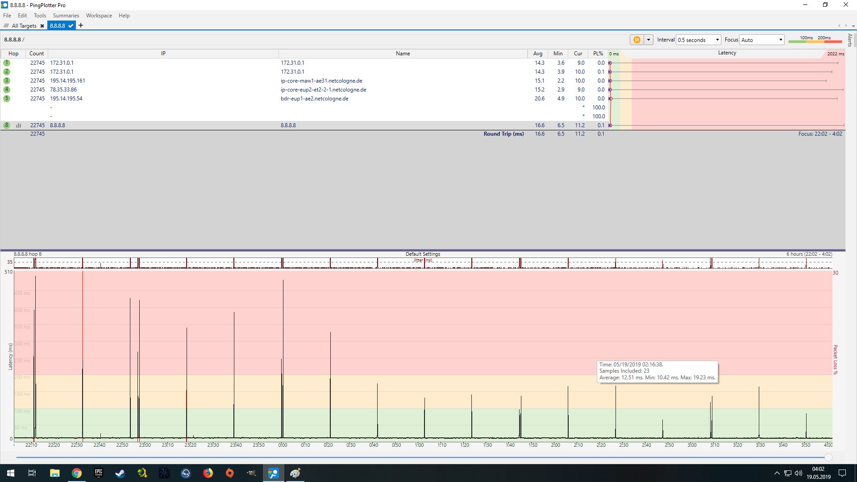The image size is (857, 482).
Task: Open Steam from the taskbar
Action: (120, 473)
